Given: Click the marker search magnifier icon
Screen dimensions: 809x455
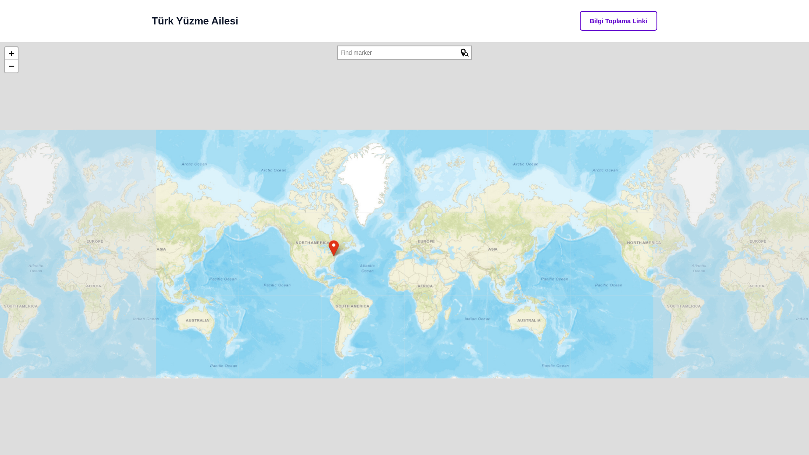Looking at the screenshot, I should pos(464,53).
